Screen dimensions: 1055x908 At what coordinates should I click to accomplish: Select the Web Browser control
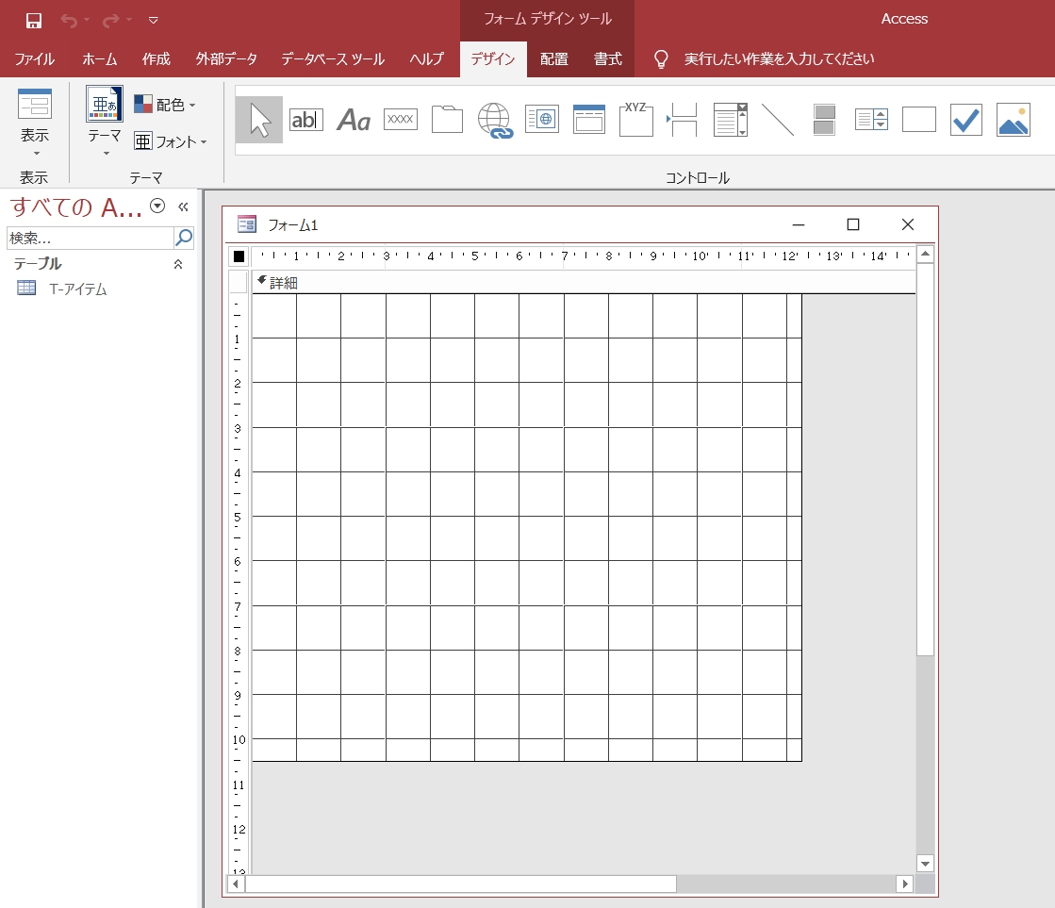point(541,119)
